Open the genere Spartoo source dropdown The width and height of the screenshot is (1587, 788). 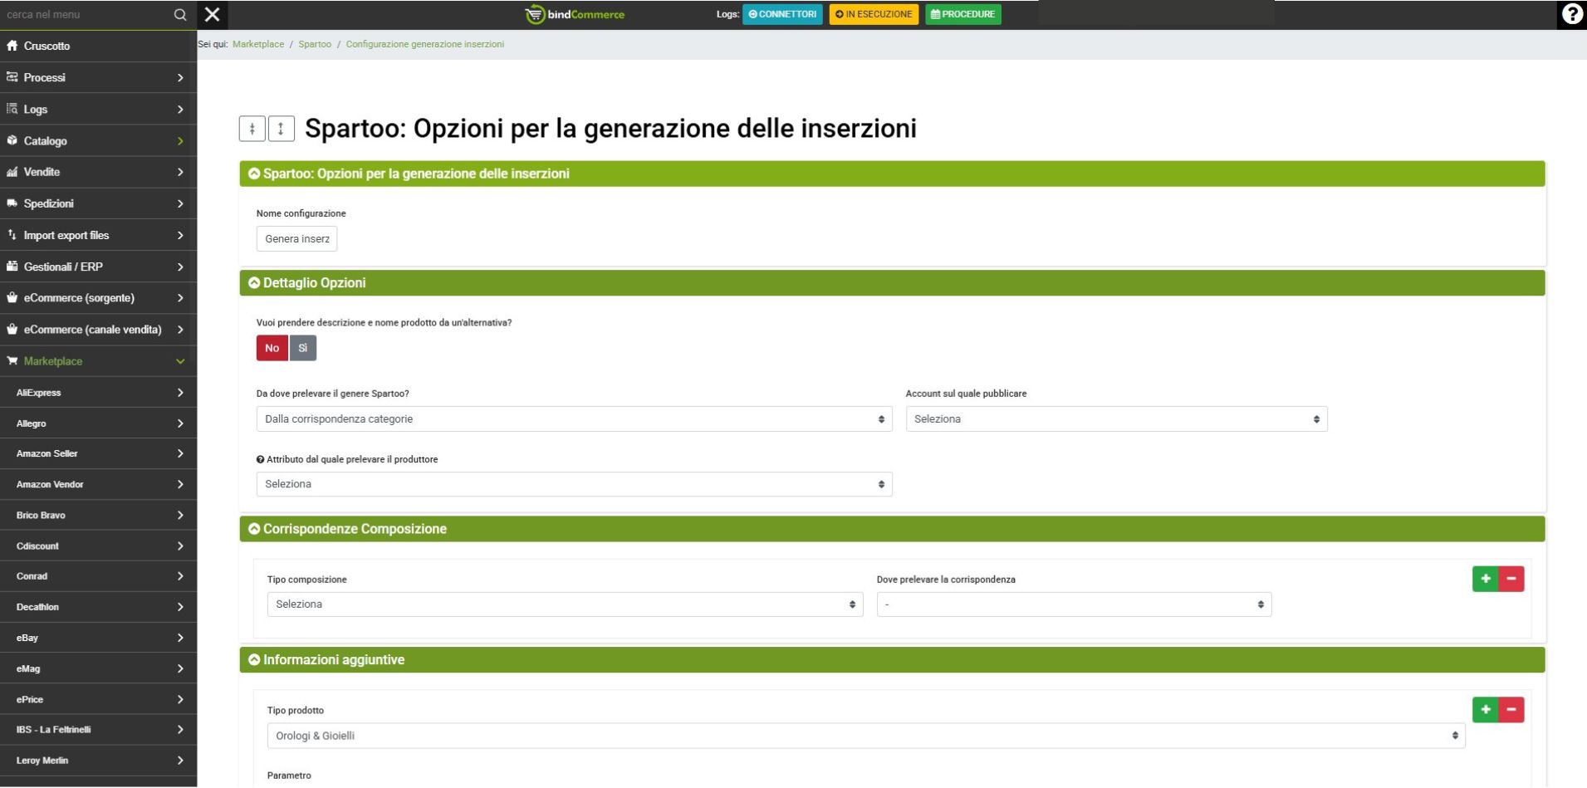click(x=574, y=419)
